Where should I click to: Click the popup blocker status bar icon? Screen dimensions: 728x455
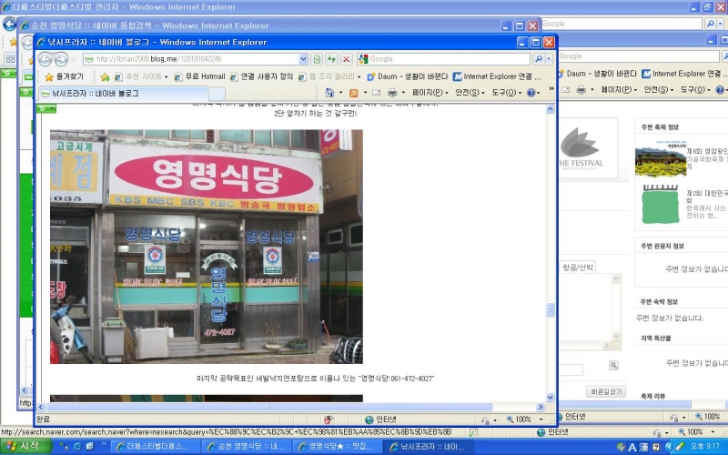329,420
